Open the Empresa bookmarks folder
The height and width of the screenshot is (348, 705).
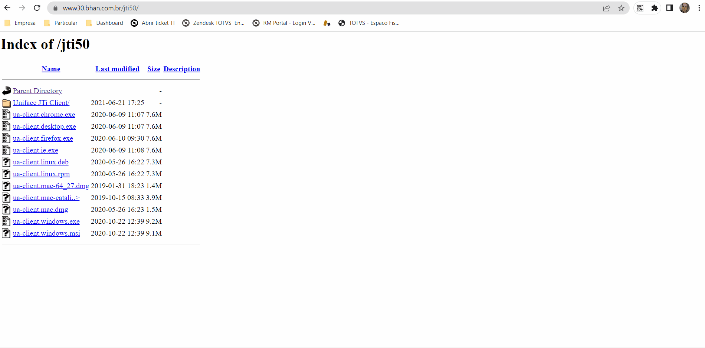20,23
